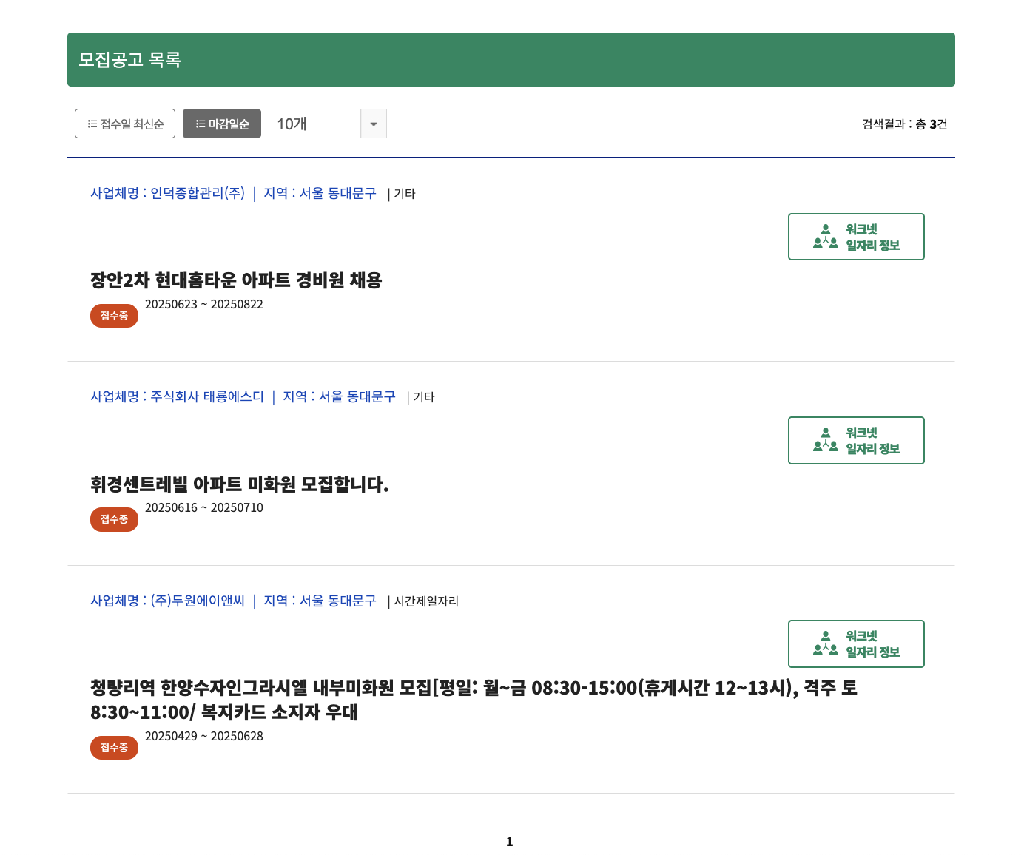Click the 접수중 badge on the 청량리역 listing
The width and height of the screenshot is (1027, 855).
(114, 748)
